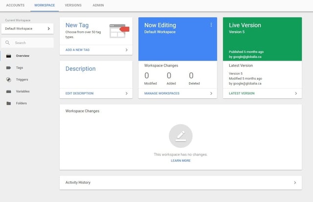
Task: Click the Deleted count of 0
Action: pos(191,76)
